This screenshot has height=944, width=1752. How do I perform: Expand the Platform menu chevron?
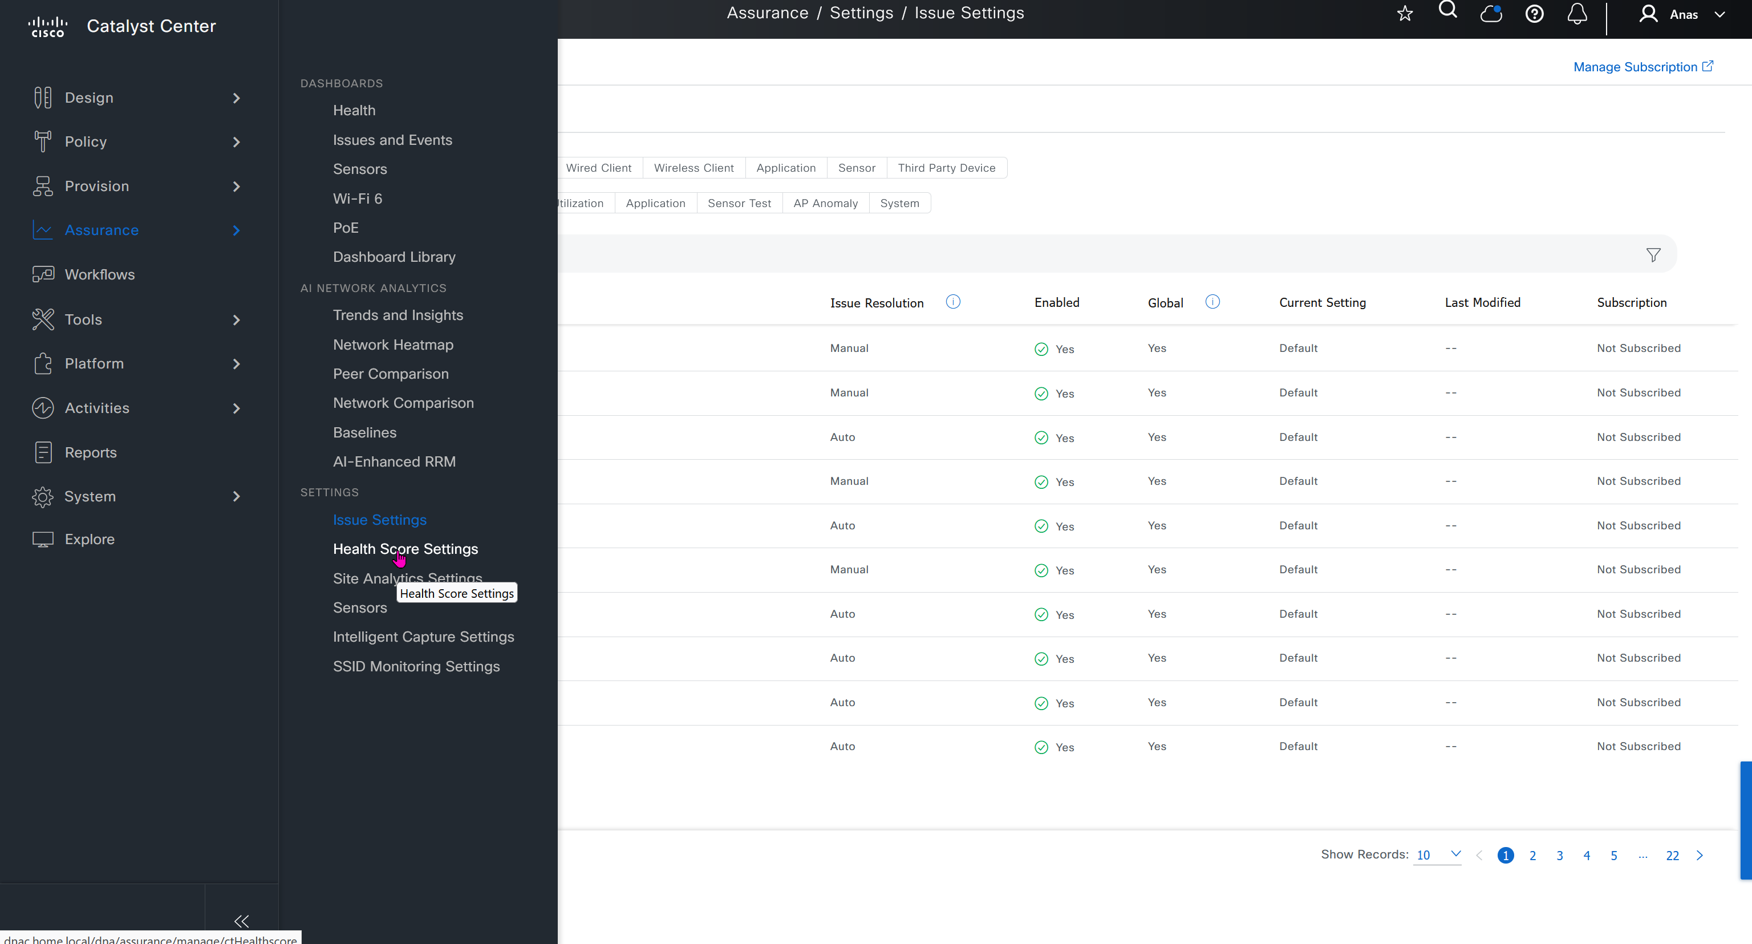click(x=236, y=364)
